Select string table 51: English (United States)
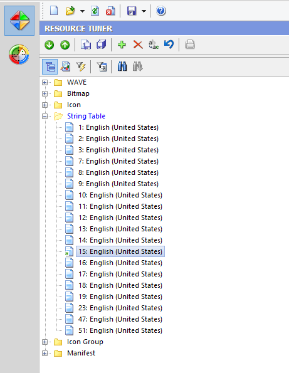This screenshot has height=373, width=289. click(120, 330)
